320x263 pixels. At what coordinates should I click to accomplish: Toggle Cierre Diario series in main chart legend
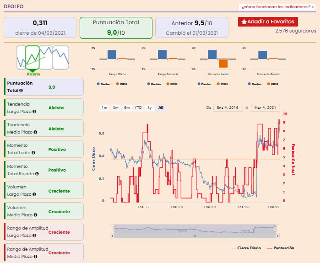pyautogui.click(x=246, y=248)
